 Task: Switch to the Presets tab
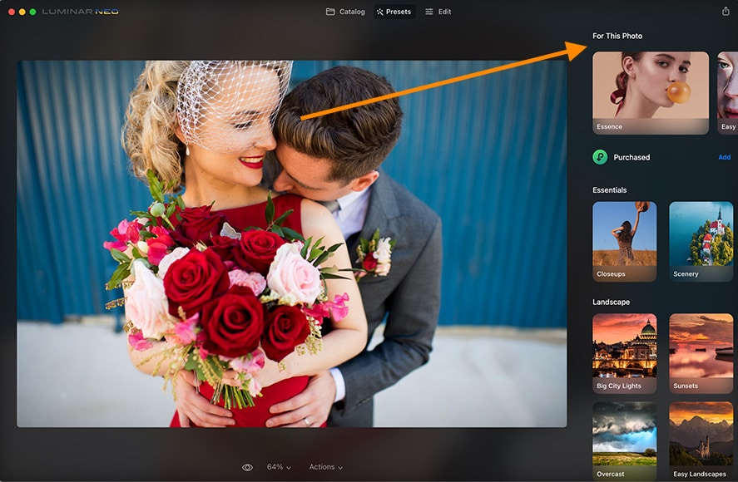(x=394, y=12)
